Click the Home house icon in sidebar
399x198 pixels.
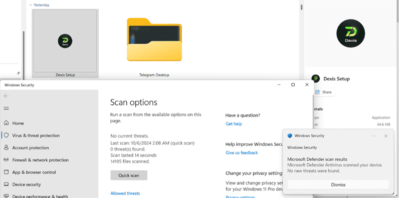click(7, 123)
